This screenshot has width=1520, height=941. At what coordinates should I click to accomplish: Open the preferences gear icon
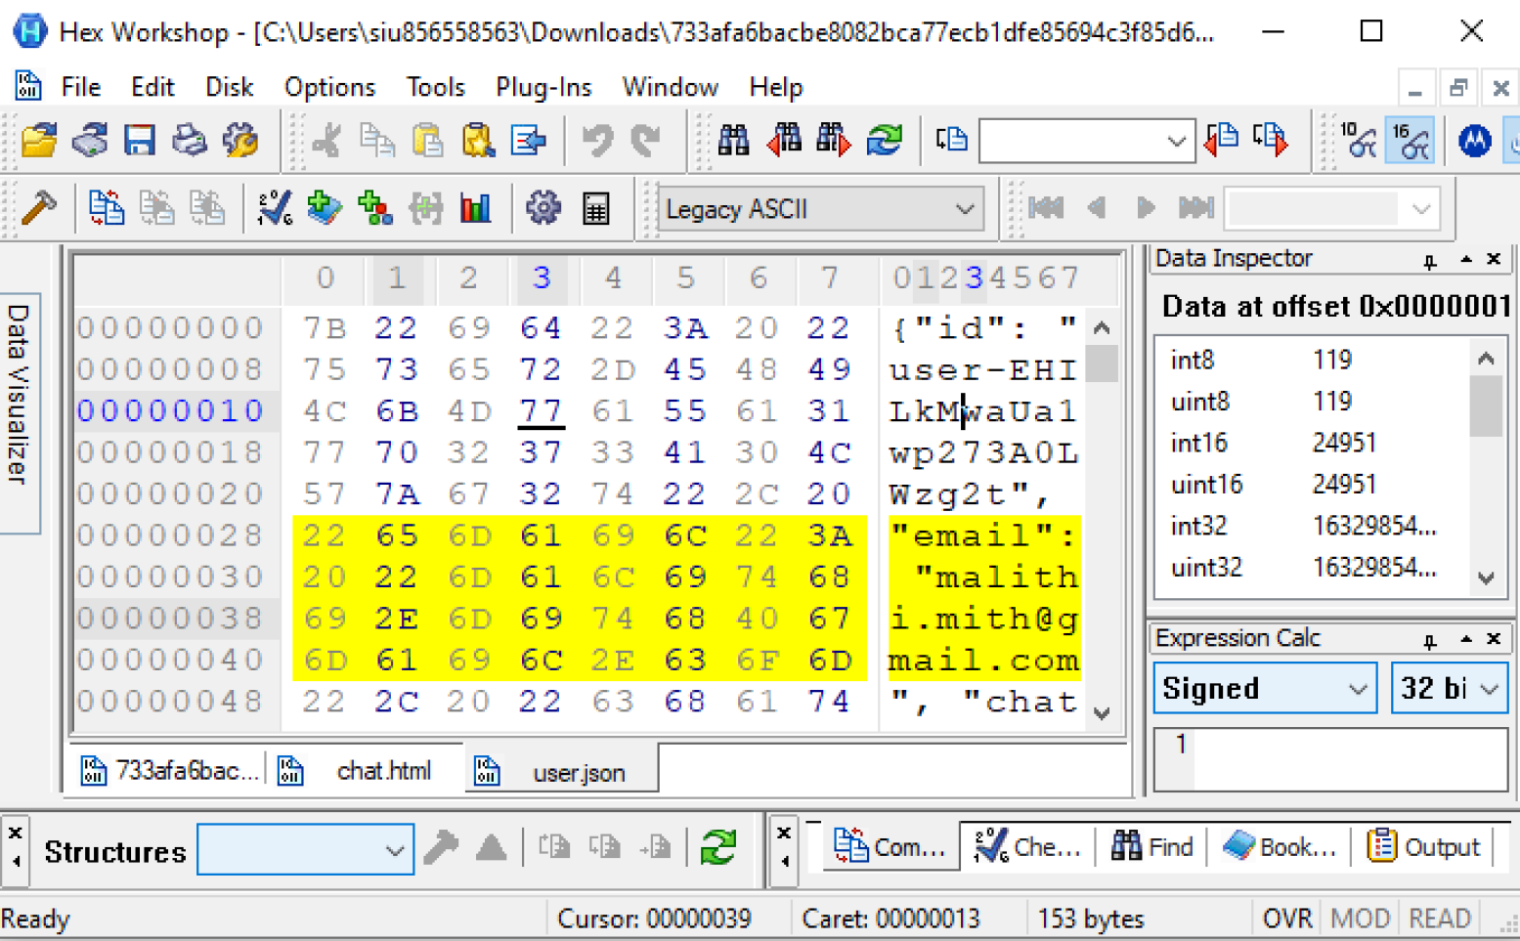543,208
